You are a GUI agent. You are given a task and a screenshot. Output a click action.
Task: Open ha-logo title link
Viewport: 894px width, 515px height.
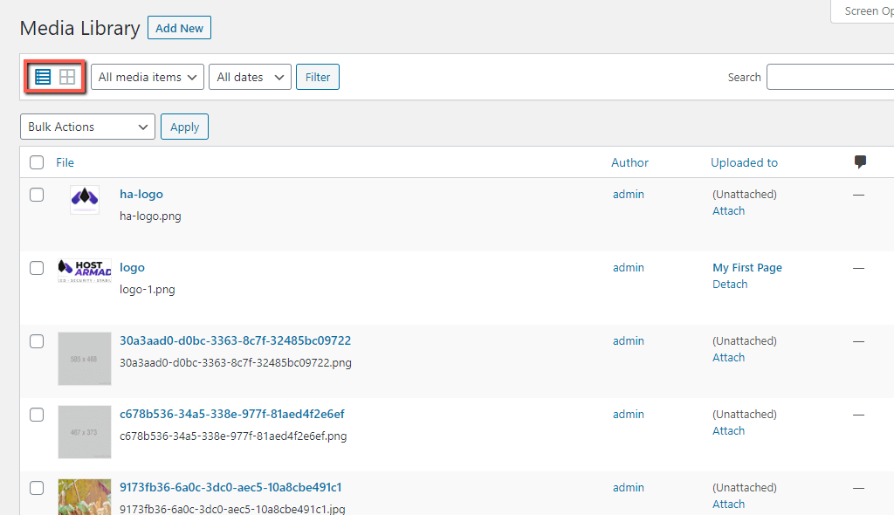[x=141, y=194]
